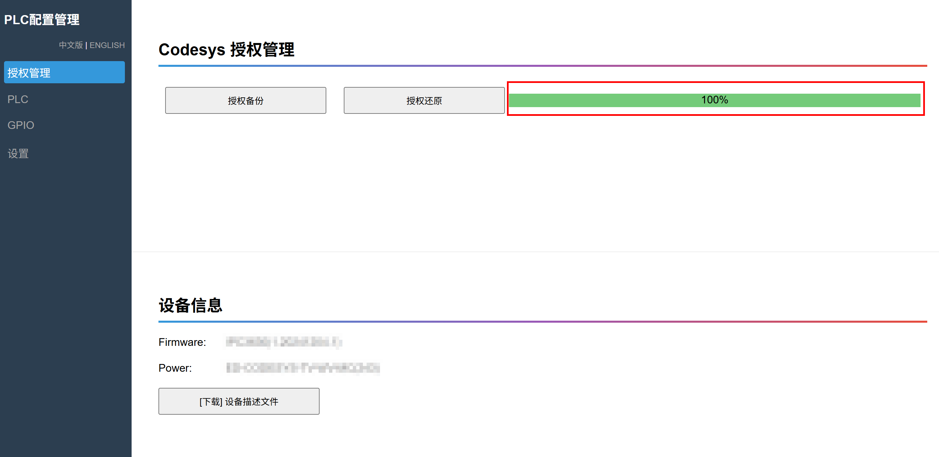Click the gradient divider under 设备信息

click(543, 322)
